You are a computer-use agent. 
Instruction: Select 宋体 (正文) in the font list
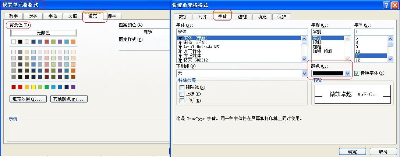239,42
